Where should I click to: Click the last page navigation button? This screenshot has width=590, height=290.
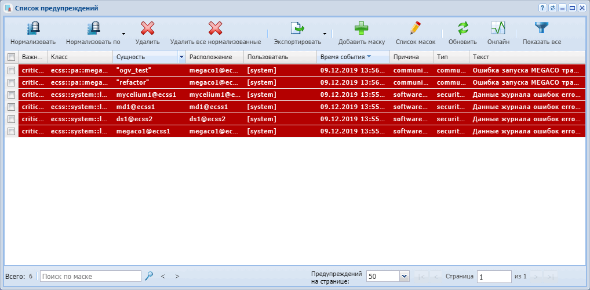tap(550, 277)
